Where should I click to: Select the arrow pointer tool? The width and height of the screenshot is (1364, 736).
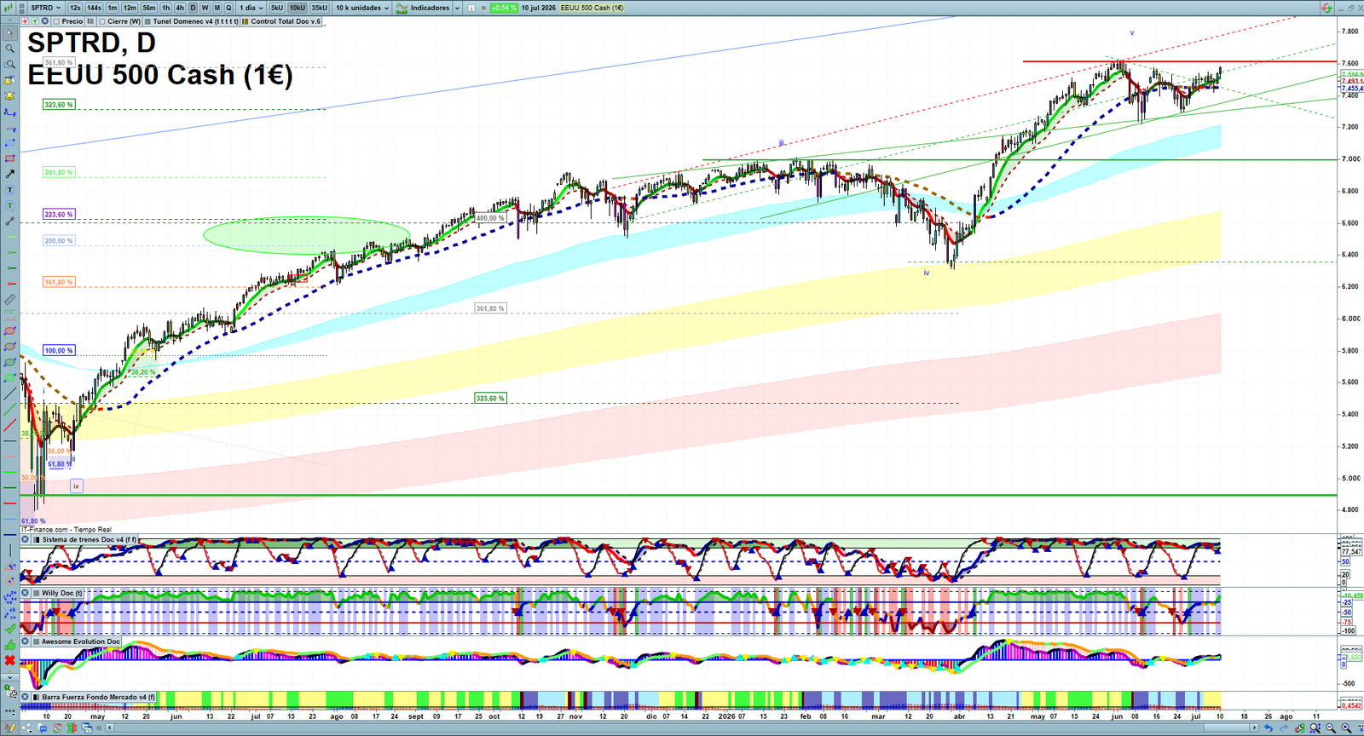point(9,32)
